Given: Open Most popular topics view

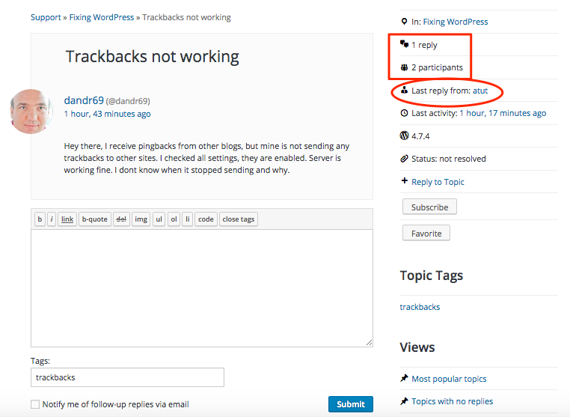Looking at the screenshot, I should 449,379.
